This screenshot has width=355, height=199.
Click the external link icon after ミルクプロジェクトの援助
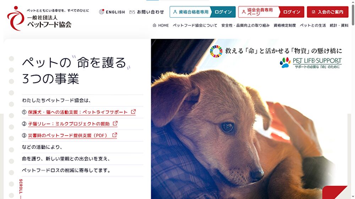pos(115,123)
